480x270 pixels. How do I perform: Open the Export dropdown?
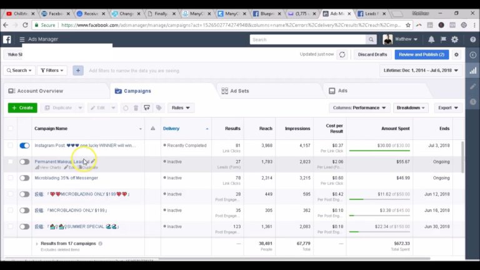click(x=448, y=107)
